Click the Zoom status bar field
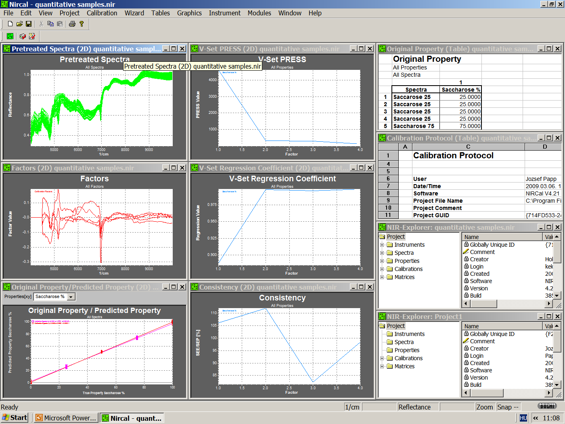Screen dimensions: 565x424 [485, 407]
